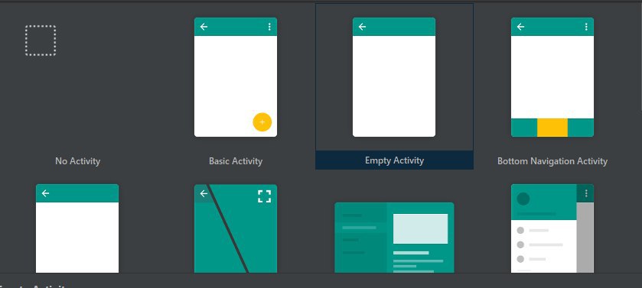Click the highlighted "Empty Activity" label
The height and width of the screenshot is (288, 642).
394,160
